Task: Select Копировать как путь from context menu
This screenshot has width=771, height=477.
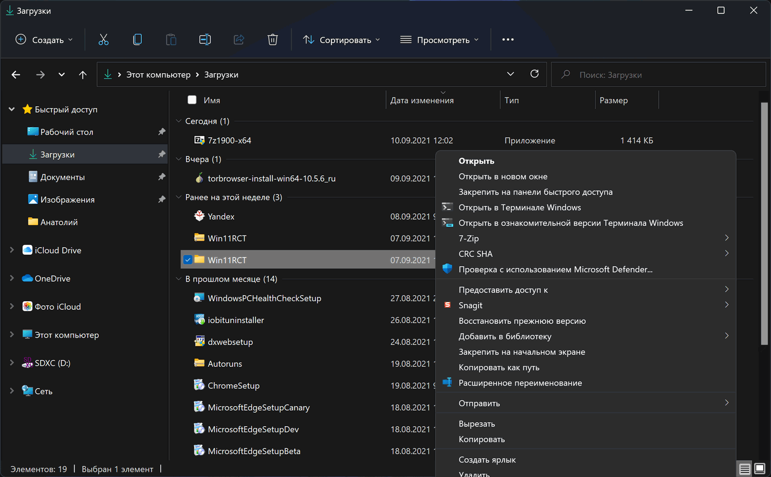Action: click(499, 368)
